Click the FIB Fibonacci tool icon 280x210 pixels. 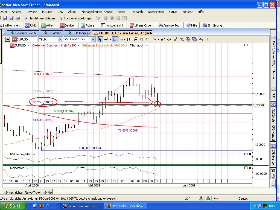[154, 39]
